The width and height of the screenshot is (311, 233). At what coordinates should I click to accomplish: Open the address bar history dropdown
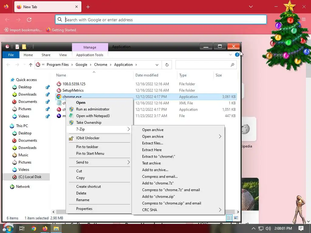pyautogui.click(x=157, y=65)
